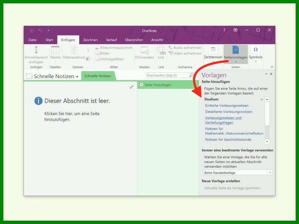Open the Verlauf tab

click(111, 40)
